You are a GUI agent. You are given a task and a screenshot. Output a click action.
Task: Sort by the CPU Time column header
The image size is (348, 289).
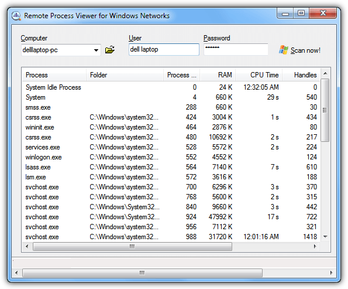(259, 75)
